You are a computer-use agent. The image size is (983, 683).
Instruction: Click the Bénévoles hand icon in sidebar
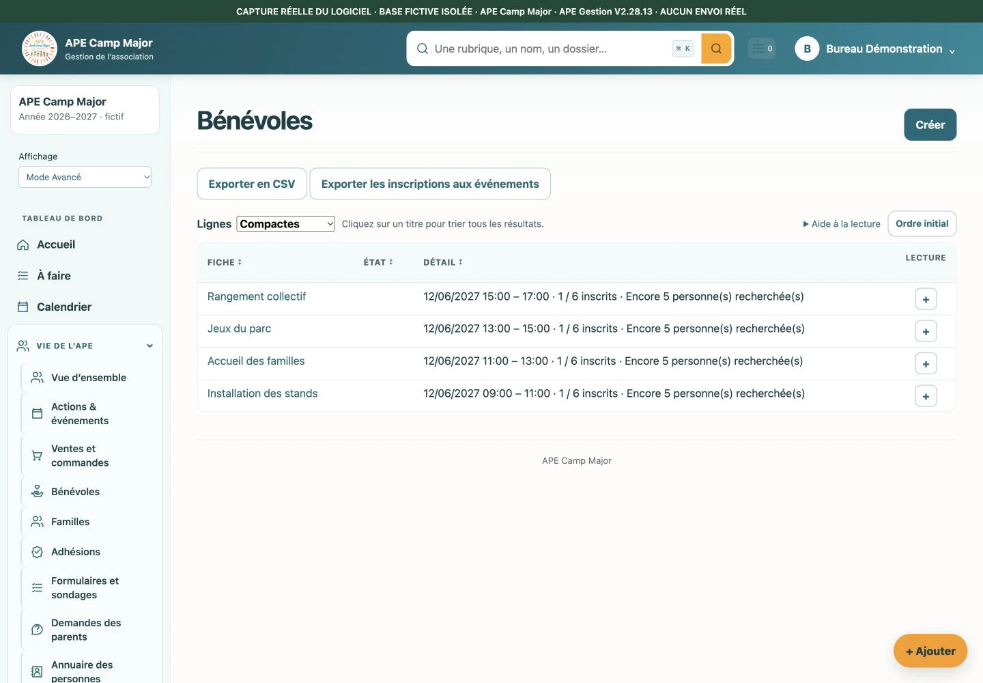point(37,492)
